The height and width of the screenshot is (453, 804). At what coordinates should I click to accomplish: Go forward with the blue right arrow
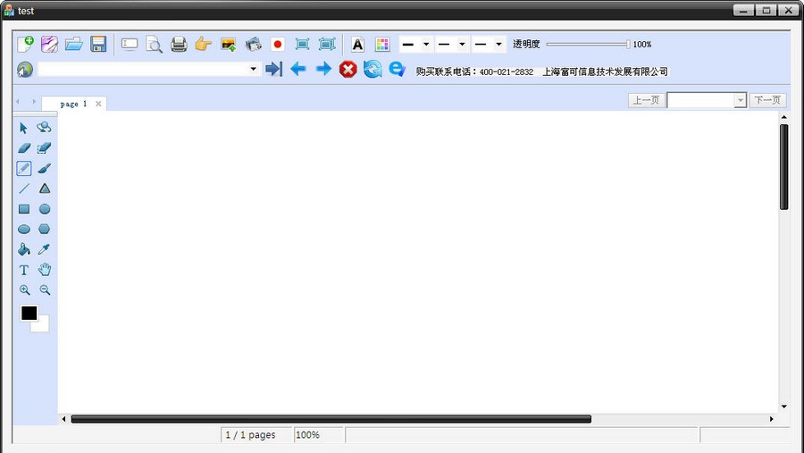click(323, 69)
